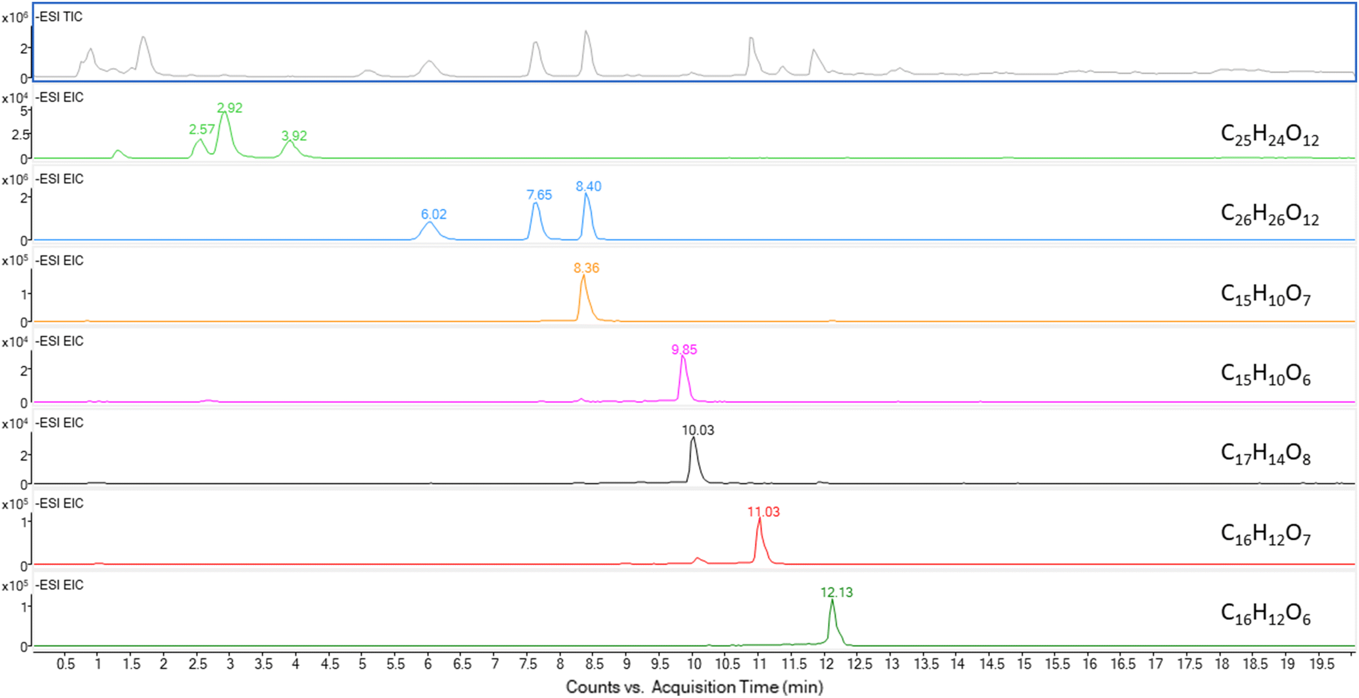Click the 5 tick on time axis

(x=362, y=664)
